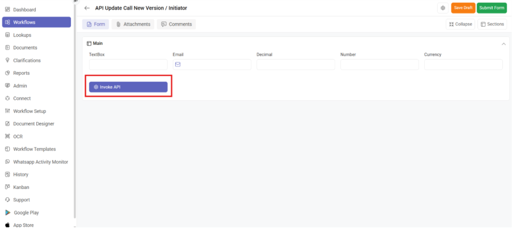Open the Kanban board icon in sidebar
The image size is (512, 228).
(7, 187)
